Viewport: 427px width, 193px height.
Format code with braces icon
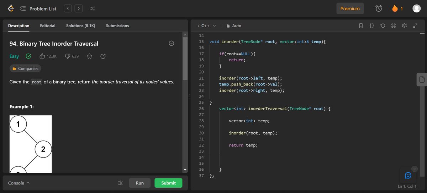click(371, 26)
